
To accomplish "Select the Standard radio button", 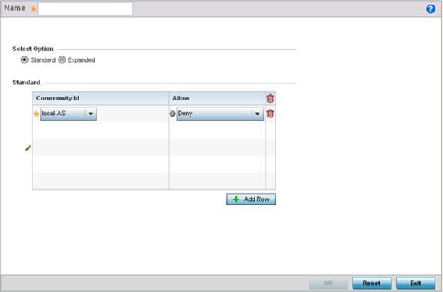I will click(24, 59).
